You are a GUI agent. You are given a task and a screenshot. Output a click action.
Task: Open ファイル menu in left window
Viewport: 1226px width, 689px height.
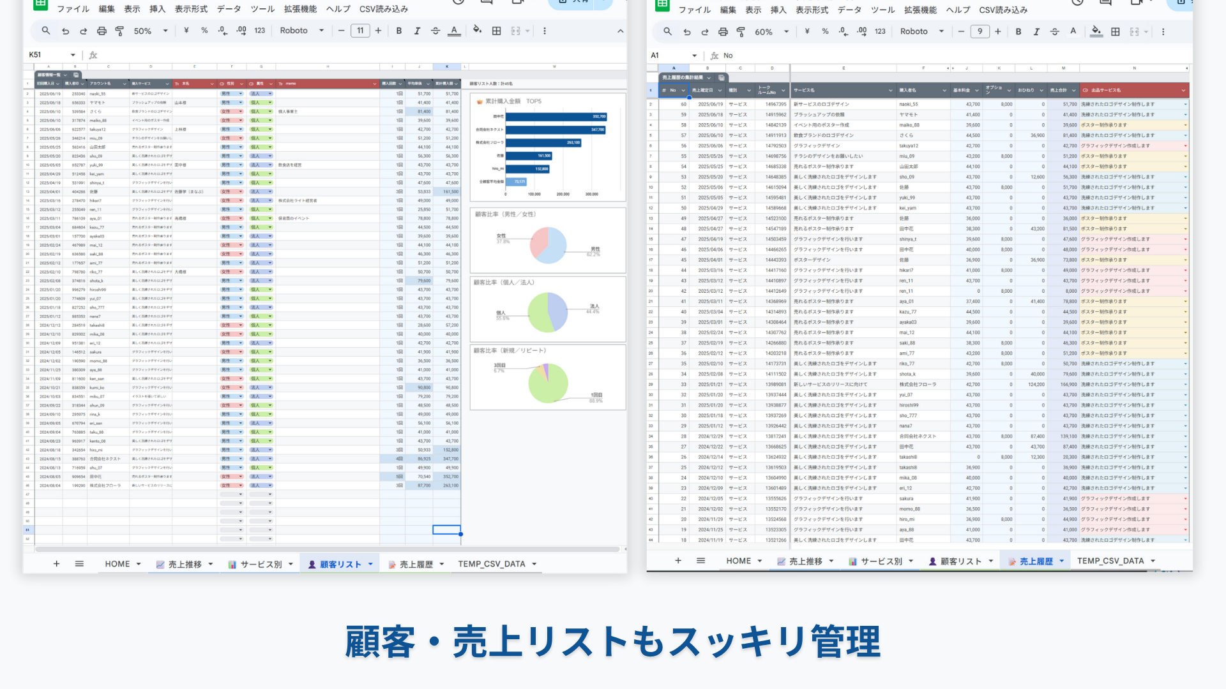(73, 9)
